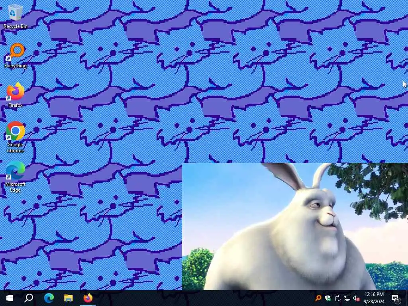Open network status tray icon
This screenshot has height=306, width=408.
tap(347, 298)
